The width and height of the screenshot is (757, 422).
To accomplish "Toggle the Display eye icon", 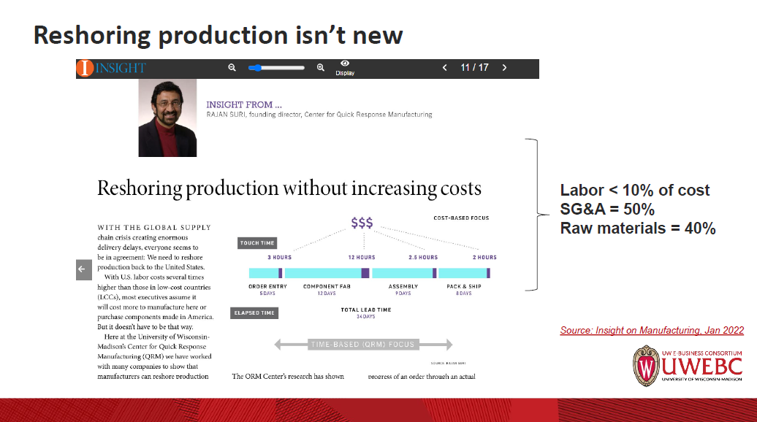I will [x=344, y=67].
